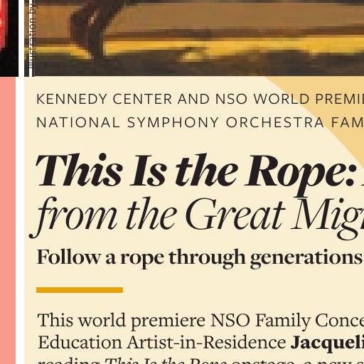Open the brown pixelated illustration image

tap(194, 38)
